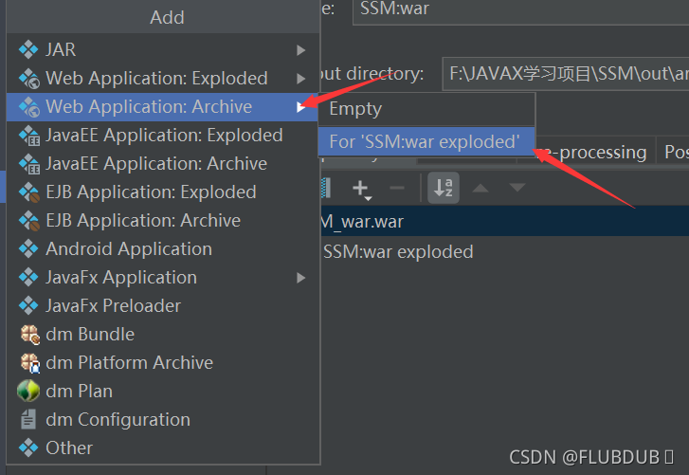Image resolution: width=689 pixels, height=475 pixels.
Task: Click the EJB Application: Exploded icon
Action: (29, 192)
